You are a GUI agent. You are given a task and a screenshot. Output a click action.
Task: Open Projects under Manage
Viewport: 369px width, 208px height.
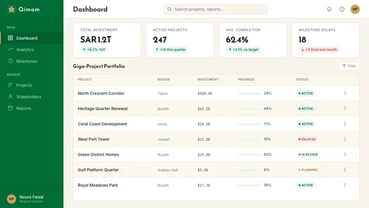(32, 85)
